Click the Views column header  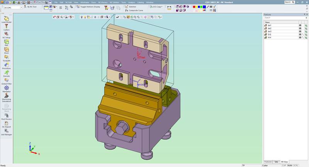click(x=281, y=22)
